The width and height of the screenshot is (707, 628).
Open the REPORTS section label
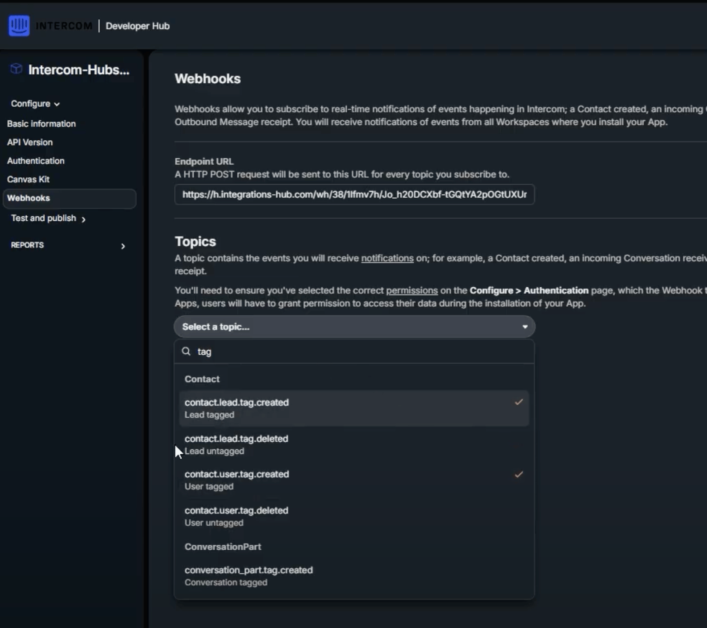[27, 245]
